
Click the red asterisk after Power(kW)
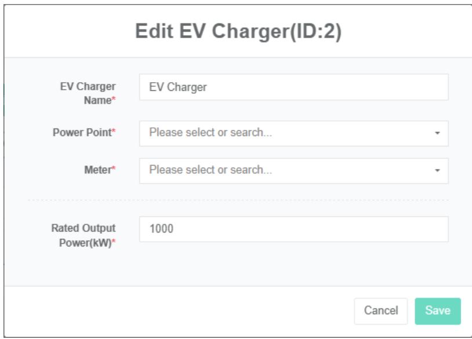click(x=114, y=242)
